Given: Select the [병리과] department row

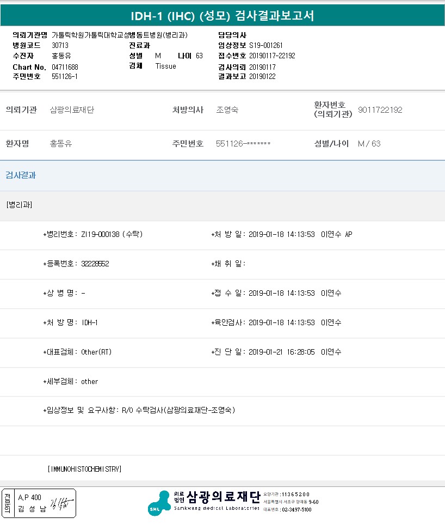Looking at the screenshot, I should coord(19,205).
